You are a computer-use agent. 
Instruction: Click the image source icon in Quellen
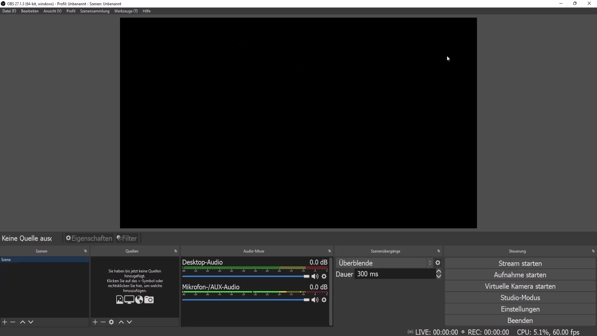pos(120,300)
